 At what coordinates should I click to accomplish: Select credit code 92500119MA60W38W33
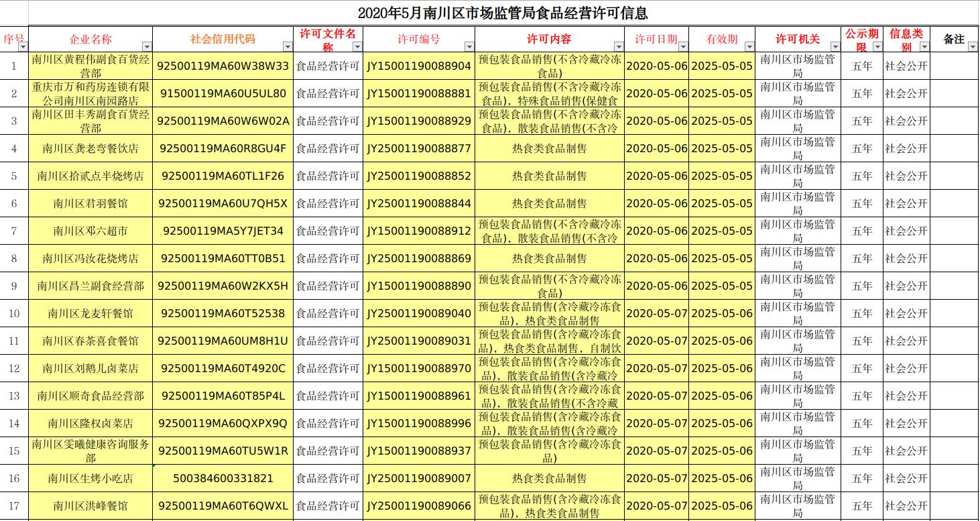coord(223,66)
